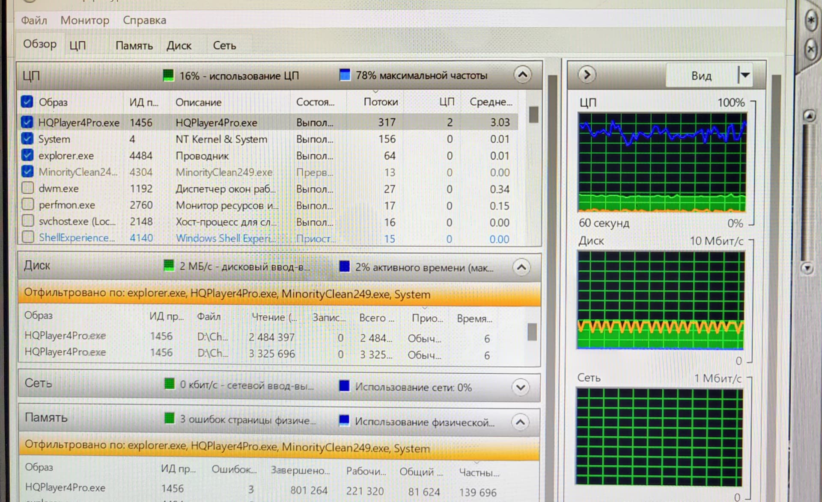Toggle the Образ select-all checkbox
This screenshot has height=502, width=822.
tap(27, 102)
